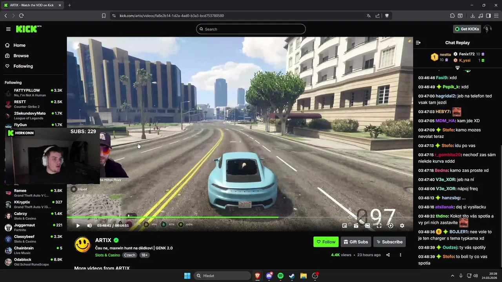Click the Kick search field
Image resolution: width=502 pixels, height=282 pixels.
coord(251,29)
